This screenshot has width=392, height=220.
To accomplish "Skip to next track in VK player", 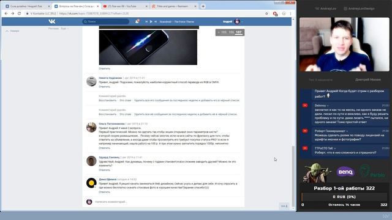I will (x=156, y=22).
